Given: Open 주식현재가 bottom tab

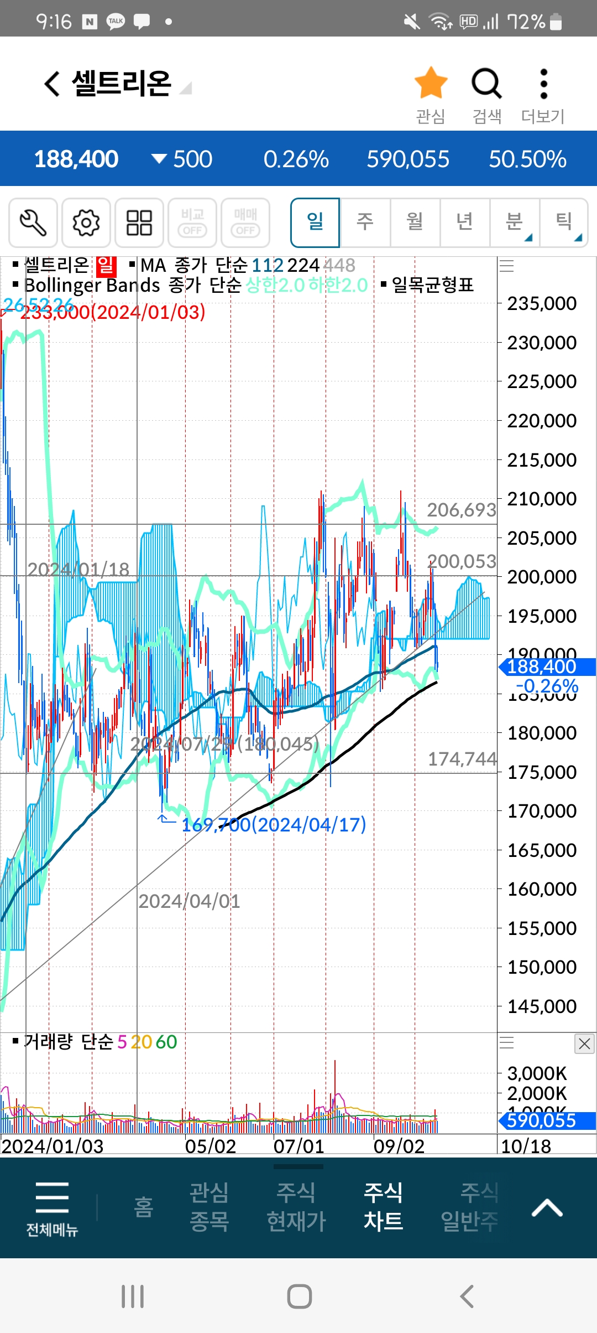Looking at the screenshot, I should click(296, 1207).
